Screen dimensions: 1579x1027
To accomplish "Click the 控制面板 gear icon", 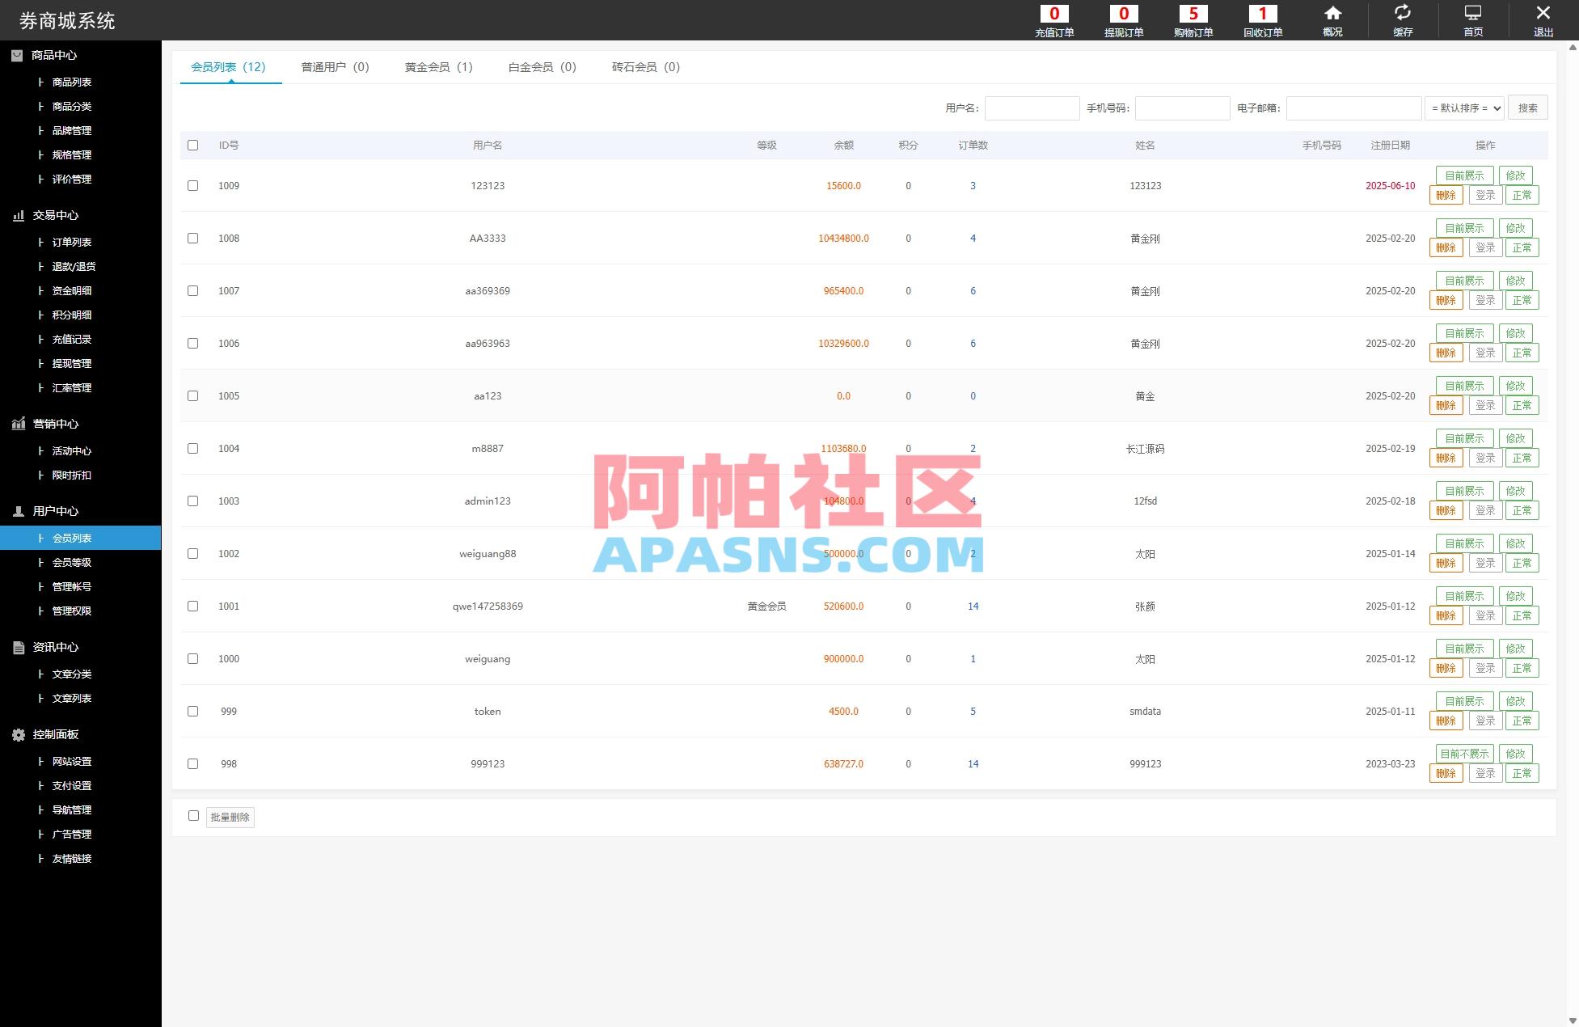I will pyautogui.click(x=17, y=734).
